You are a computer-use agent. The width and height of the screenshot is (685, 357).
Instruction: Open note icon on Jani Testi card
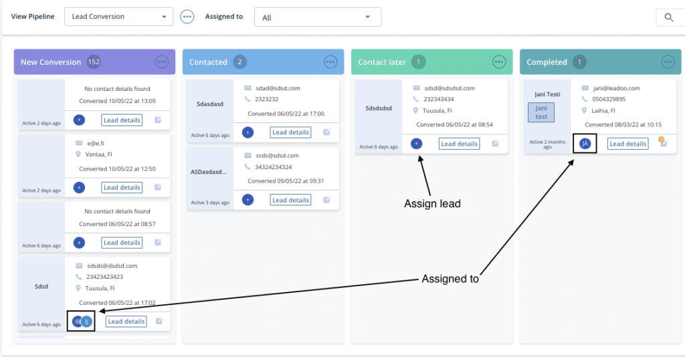(x=663, y=142)
